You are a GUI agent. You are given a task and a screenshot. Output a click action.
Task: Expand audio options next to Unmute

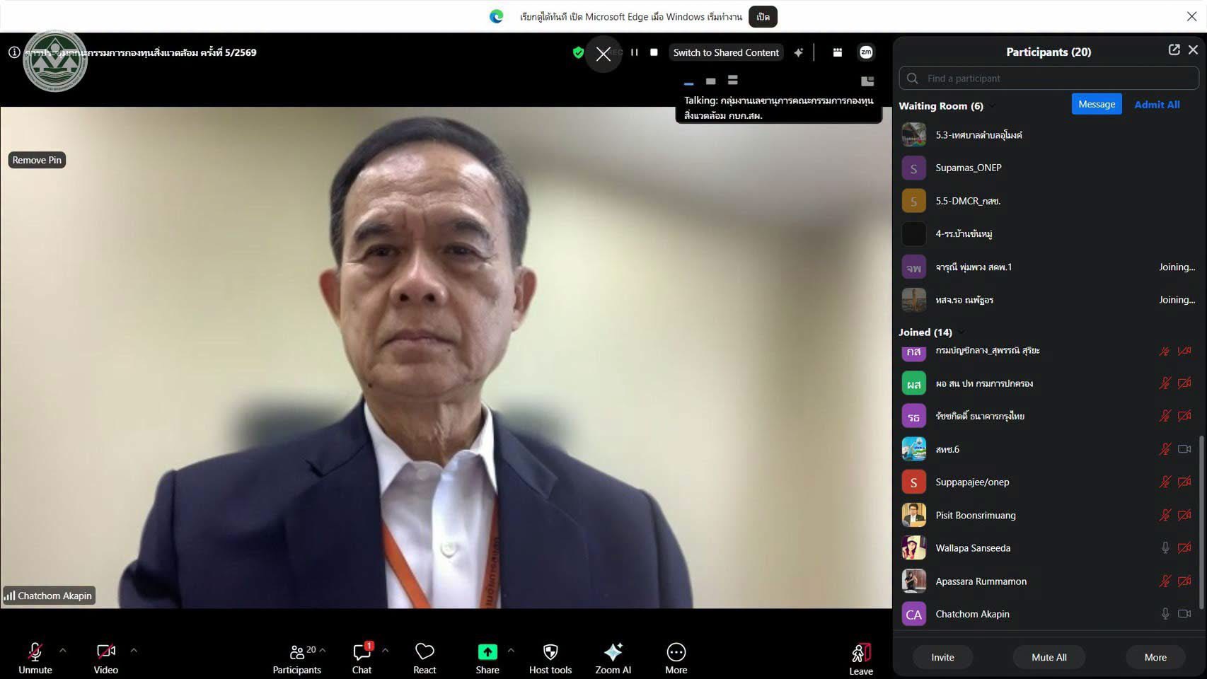point(63,650)
